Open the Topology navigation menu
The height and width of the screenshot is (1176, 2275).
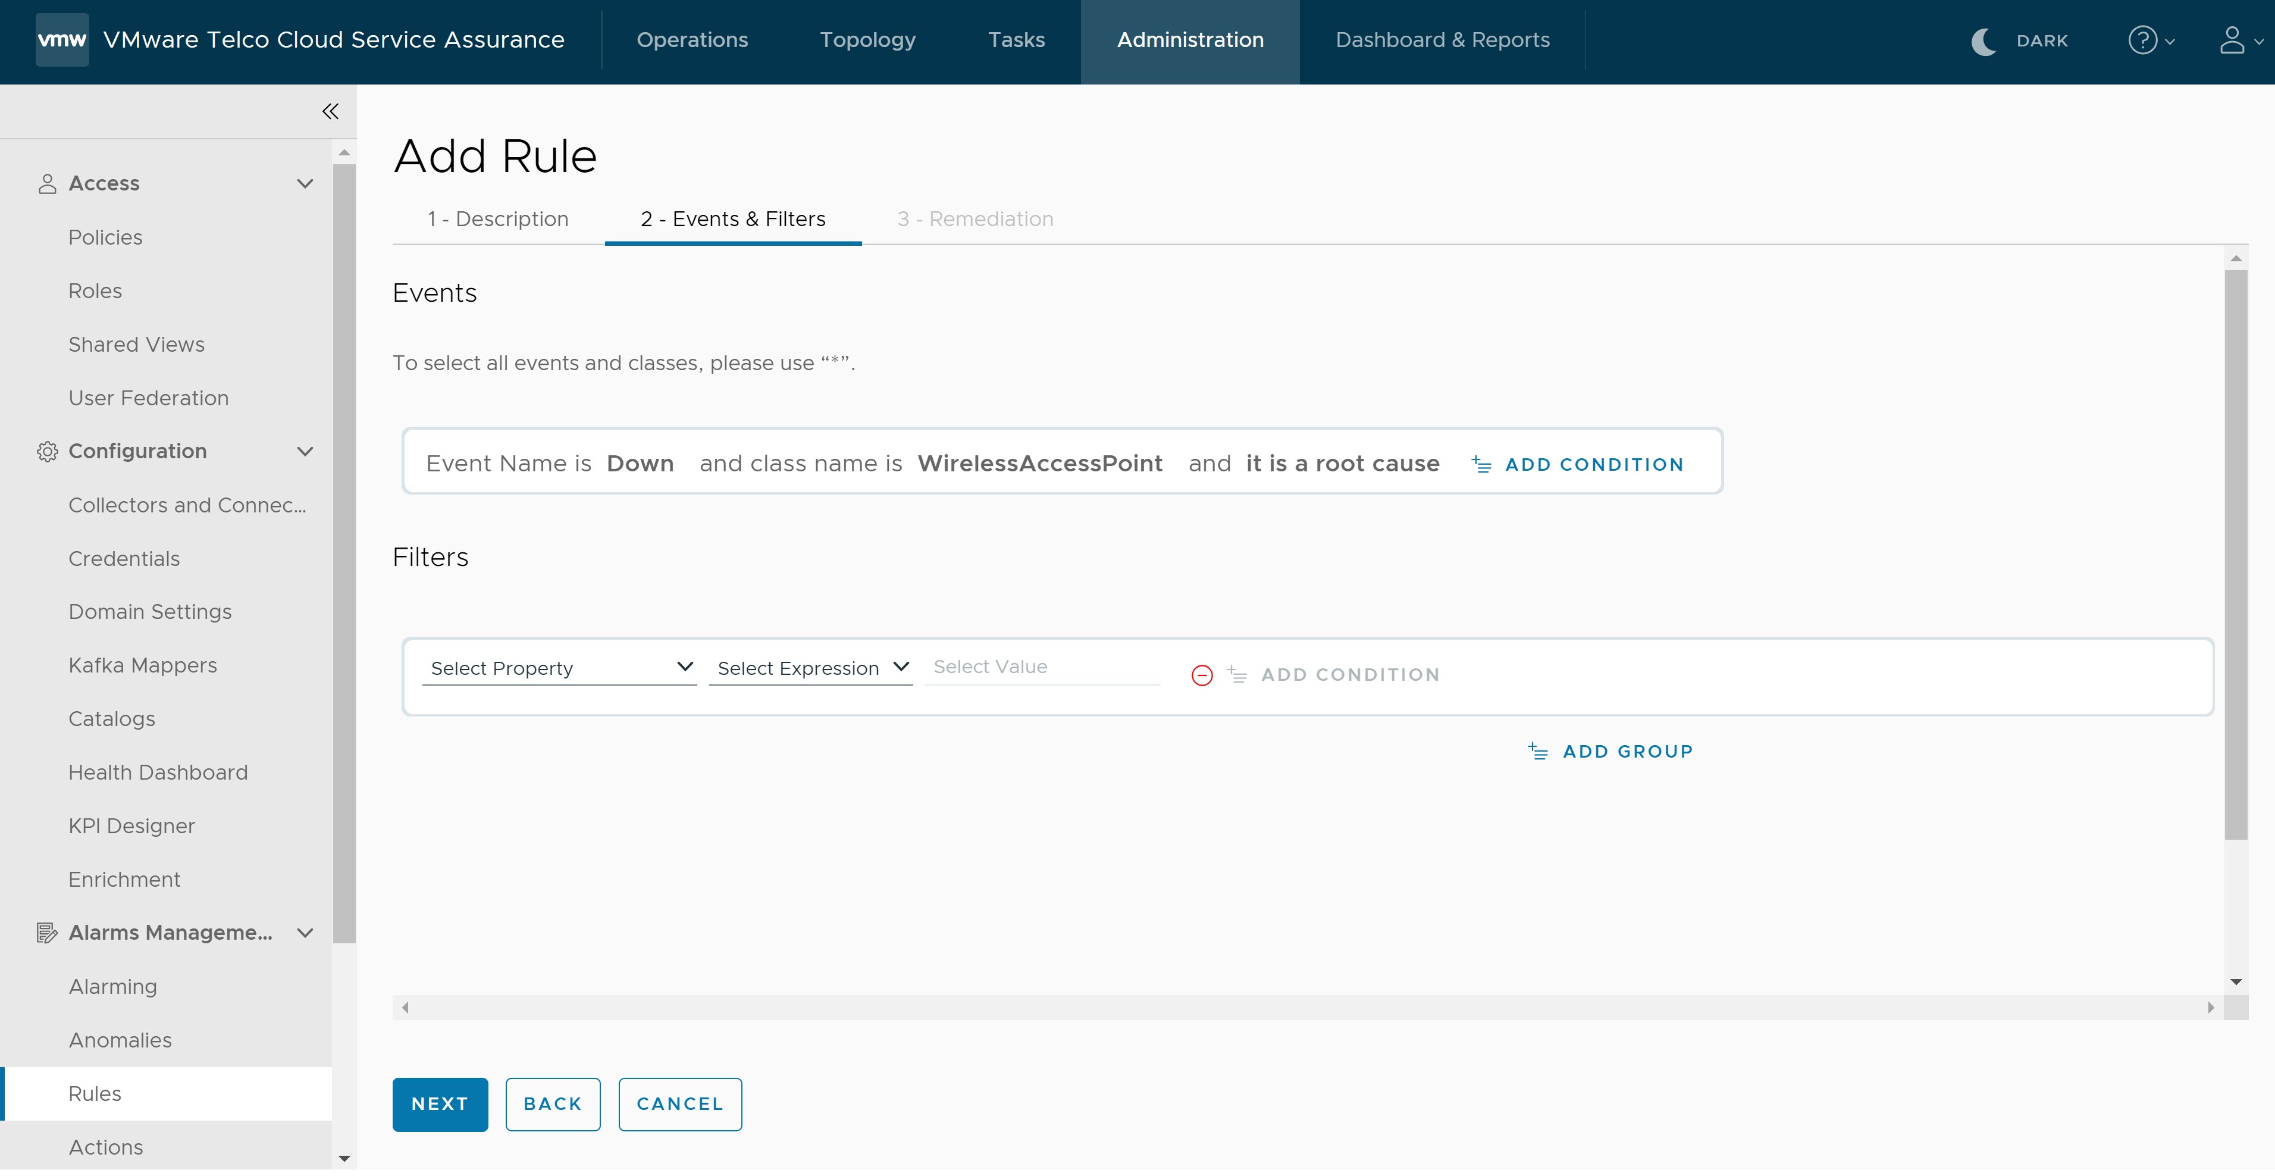(x=866, y=40)
